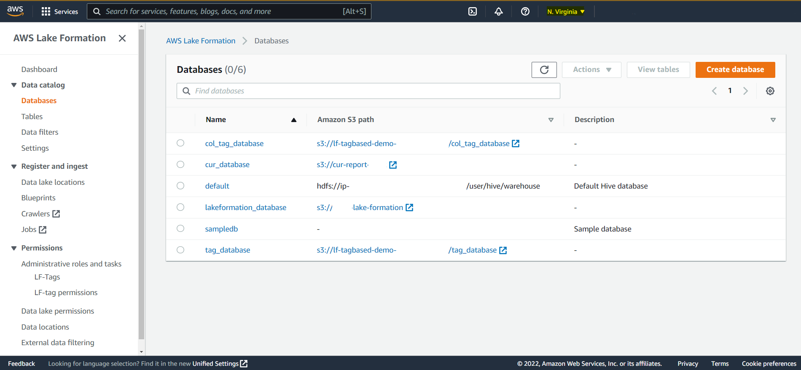
Task: Select the default database radio button
Action: (180, 186)
